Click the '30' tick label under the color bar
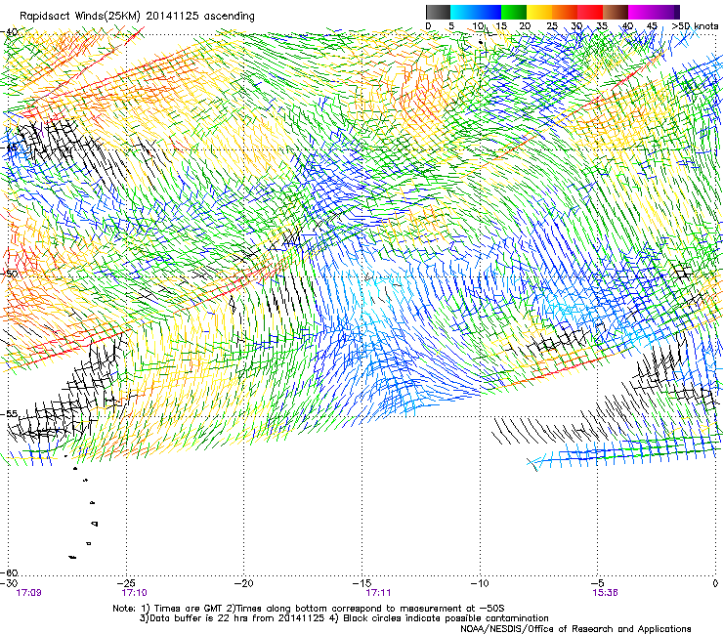This screenshot has width=723, height=635. click(576, 25)
